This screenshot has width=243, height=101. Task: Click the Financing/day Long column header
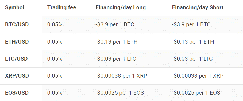121,7
